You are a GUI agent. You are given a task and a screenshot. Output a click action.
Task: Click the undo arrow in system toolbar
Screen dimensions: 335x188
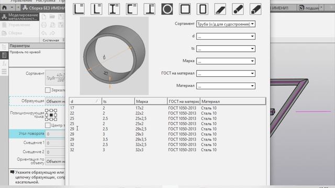click(x=44, y=33)
